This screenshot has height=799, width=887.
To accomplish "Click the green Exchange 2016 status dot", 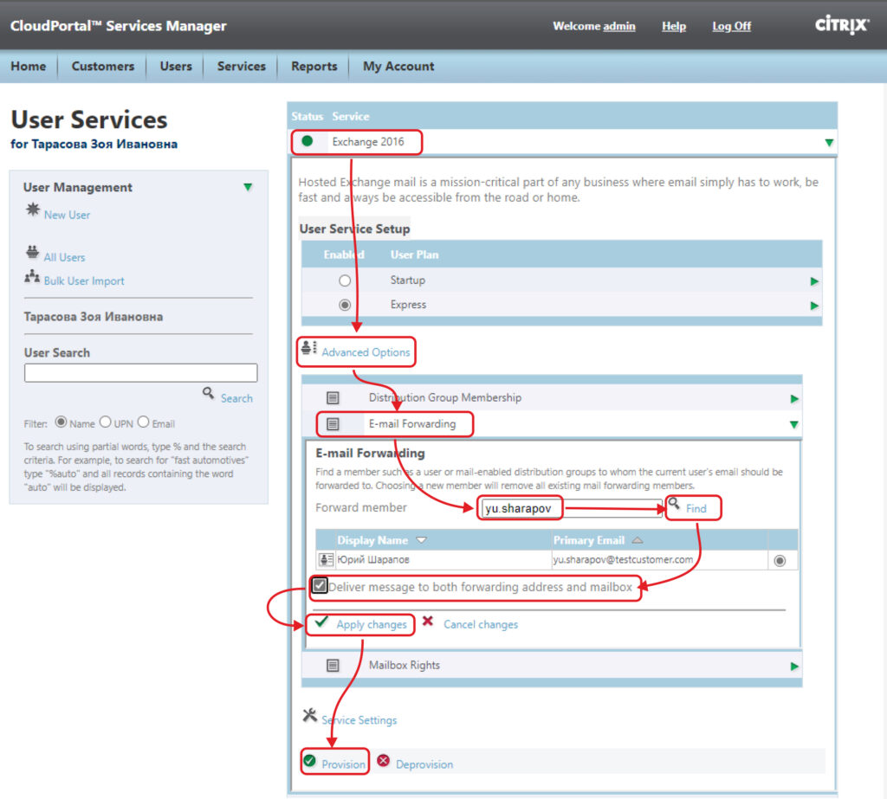I will click(x=308, y=141).
